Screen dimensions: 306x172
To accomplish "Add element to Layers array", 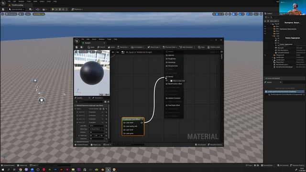I will [x=101, y=109].
